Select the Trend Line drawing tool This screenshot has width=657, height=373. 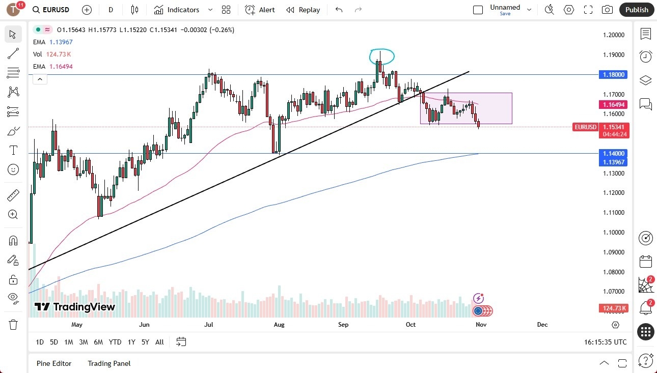(13, 53)
